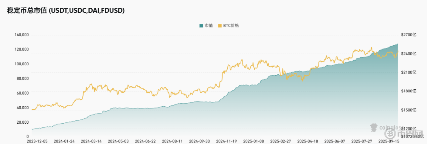427x144 pixels.
Task: Toggle the BTC价格 series in the legend
Action: coord(229,26)
